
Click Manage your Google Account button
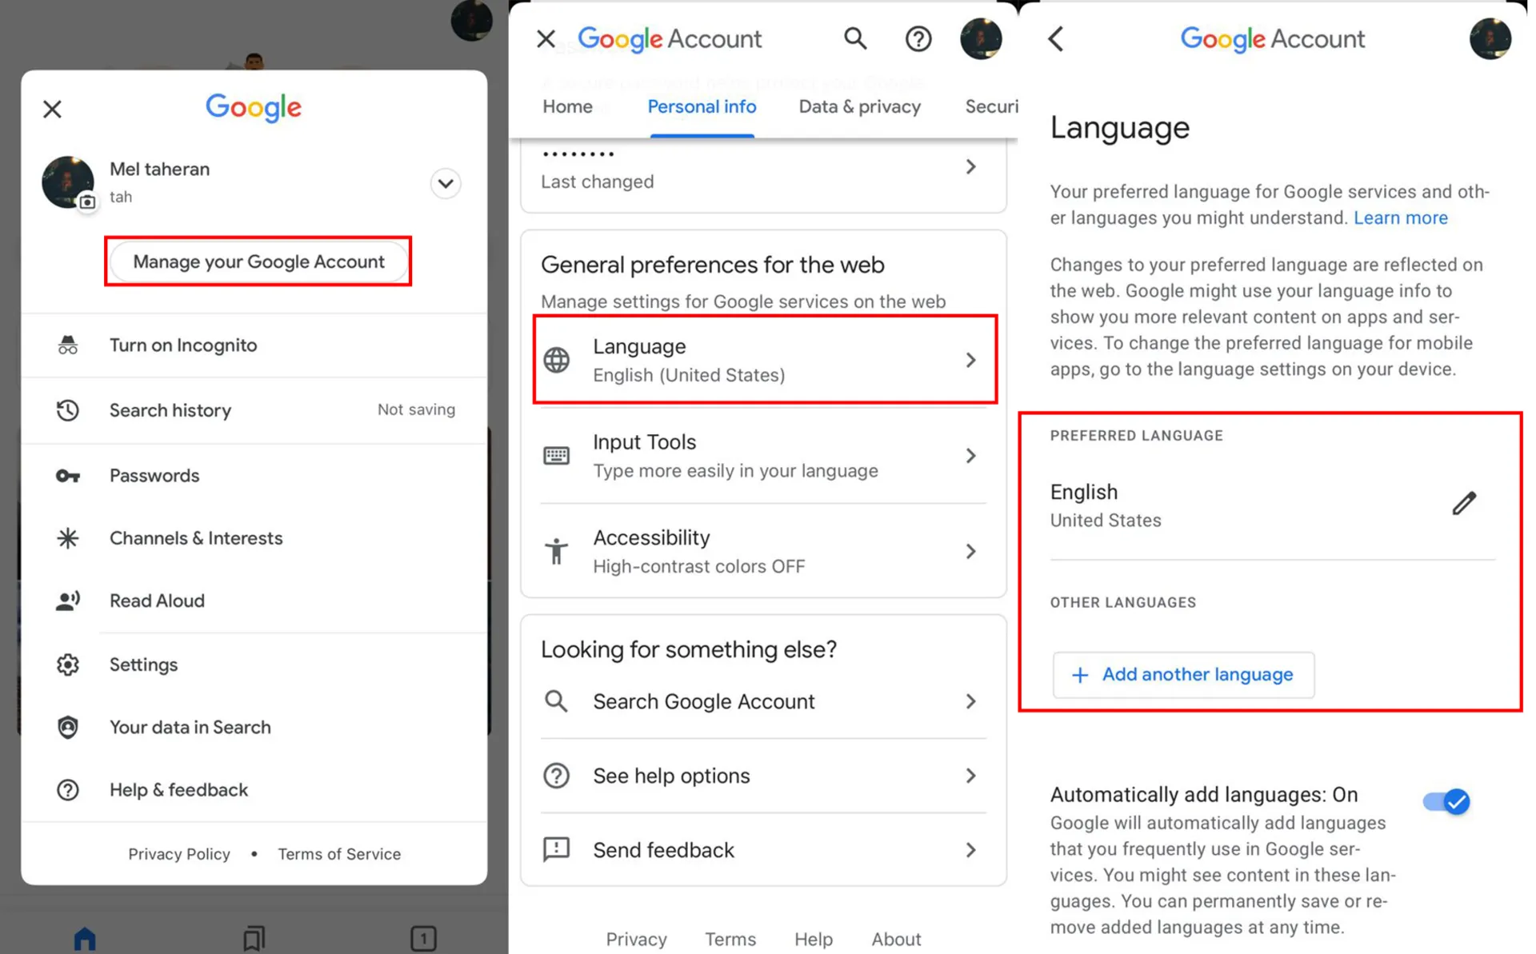[258, 261]
